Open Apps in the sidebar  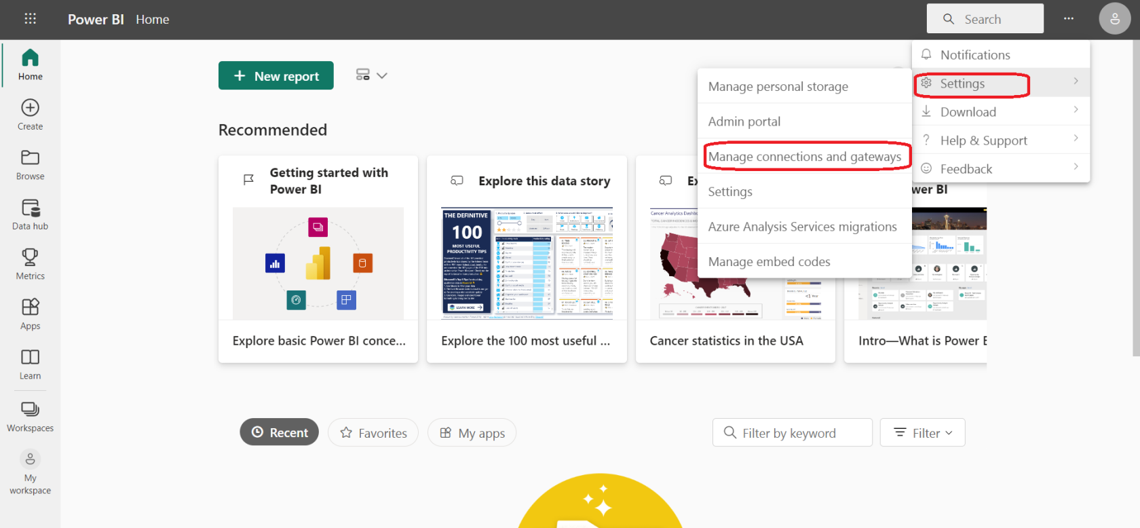click(x=30, y=314)
